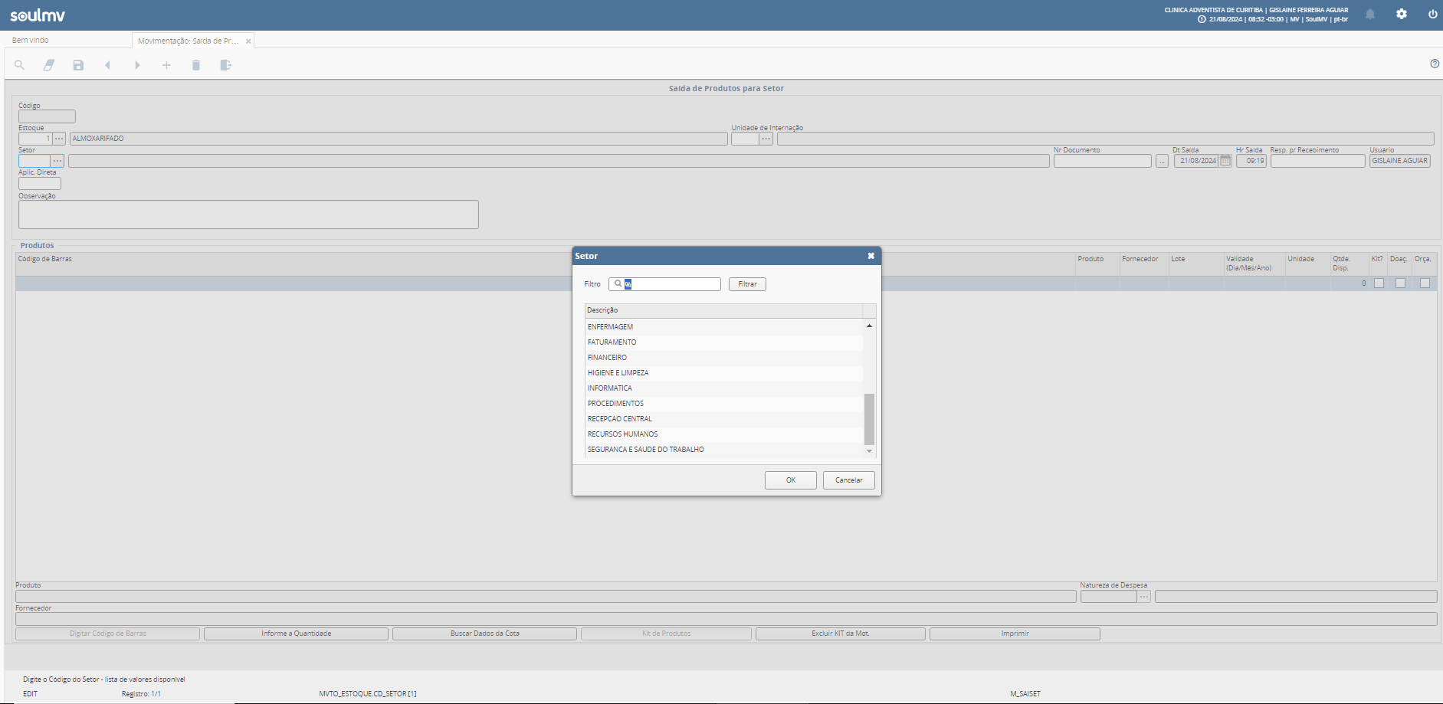Click Buscar Dados da Cota button

click(484, 634)
